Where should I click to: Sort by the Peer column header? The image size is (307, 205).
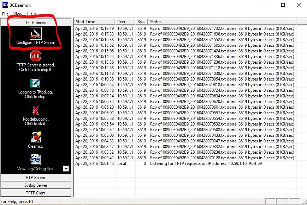tap(125, 22)
